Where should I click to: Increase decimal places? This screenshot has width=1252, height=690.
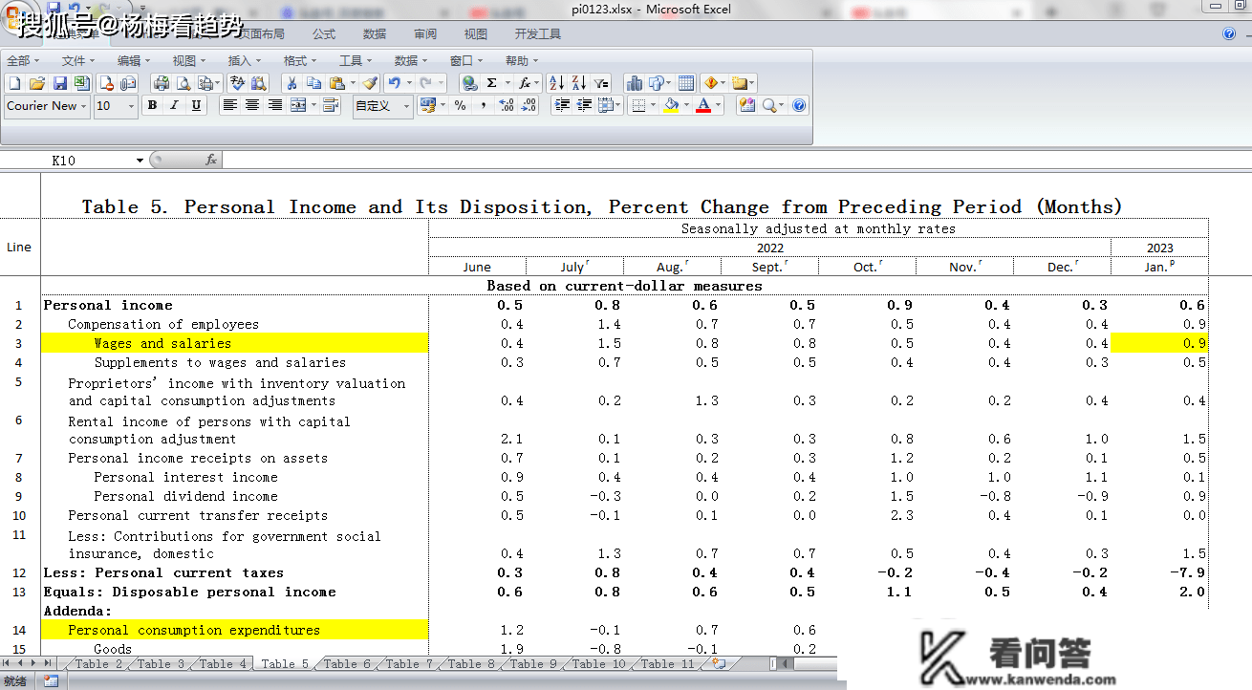coord(507,105)
